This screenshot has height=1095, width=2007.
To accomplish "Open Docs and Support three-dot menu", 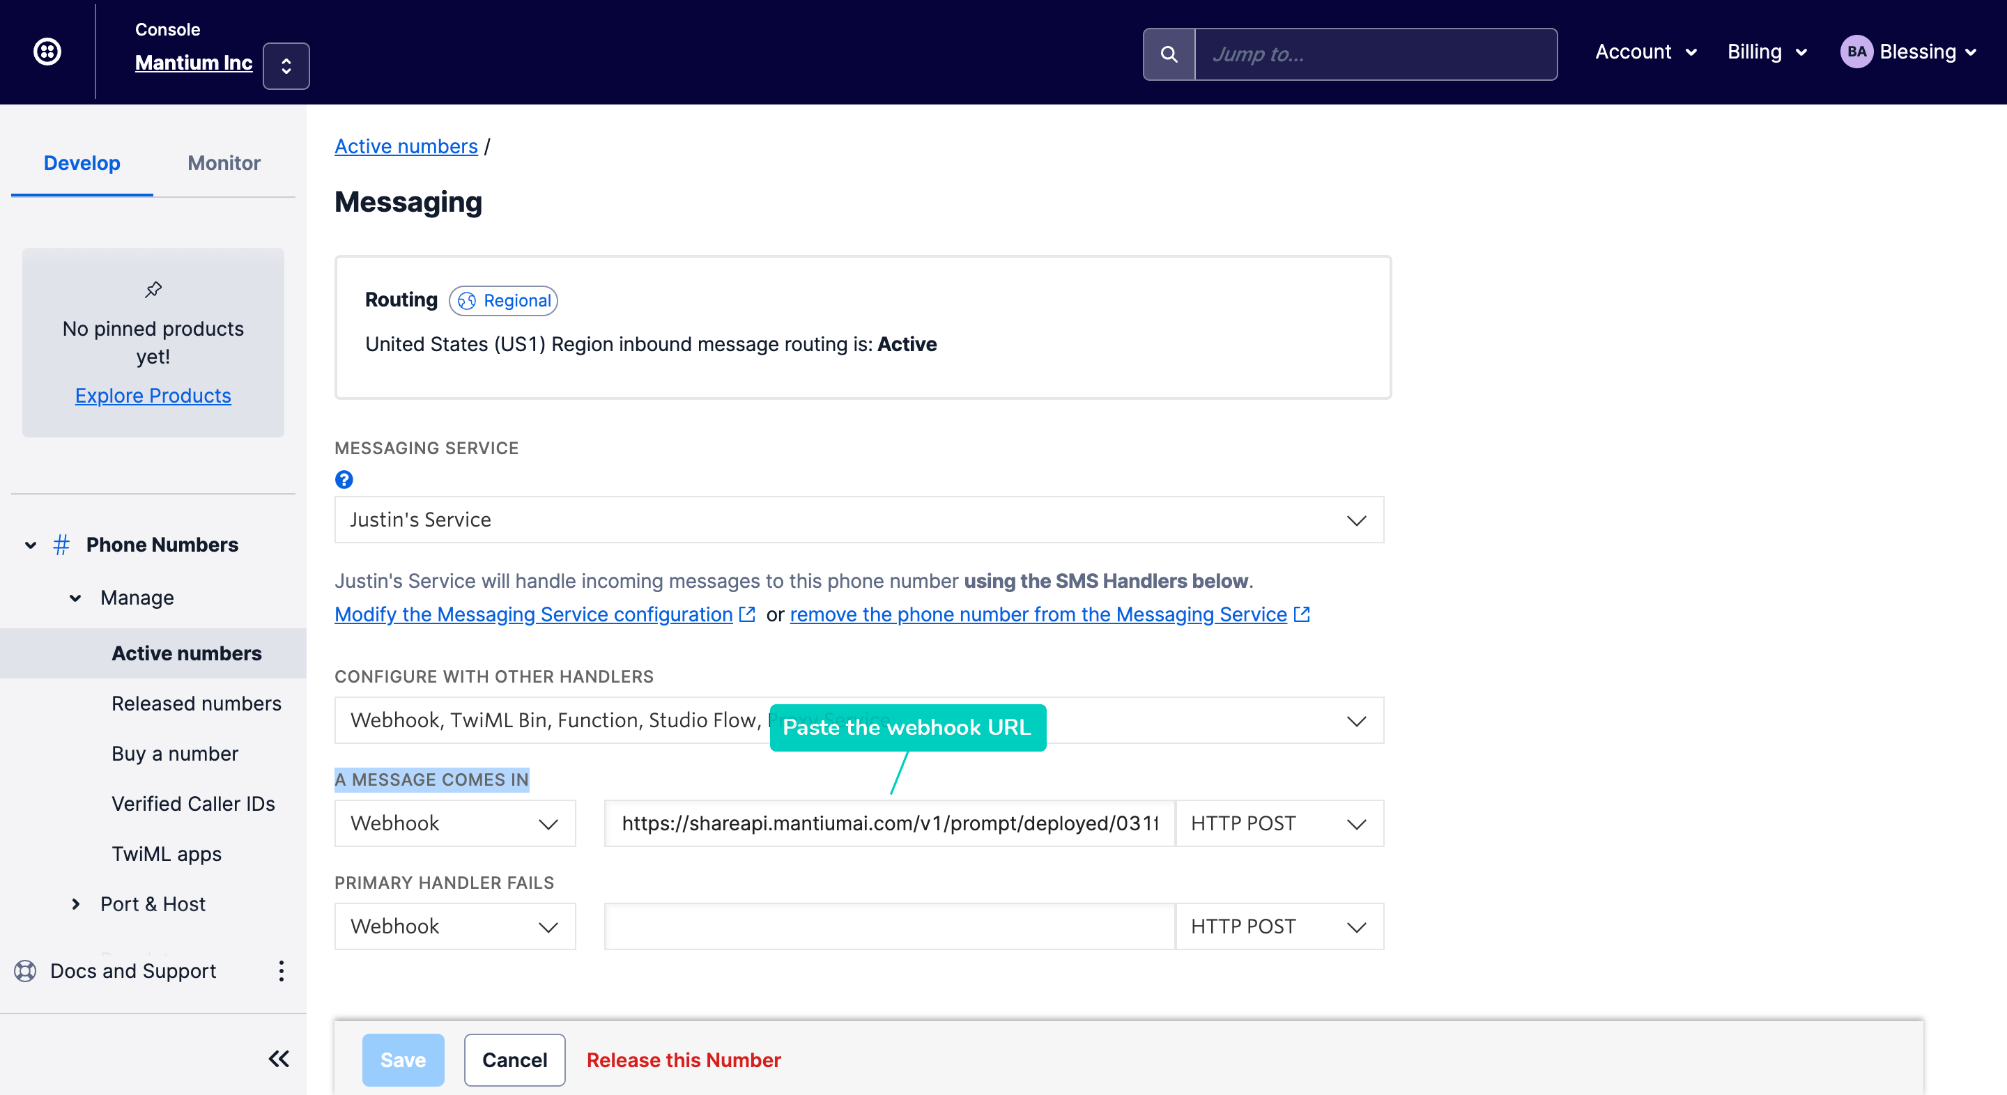I will [282, 970].
